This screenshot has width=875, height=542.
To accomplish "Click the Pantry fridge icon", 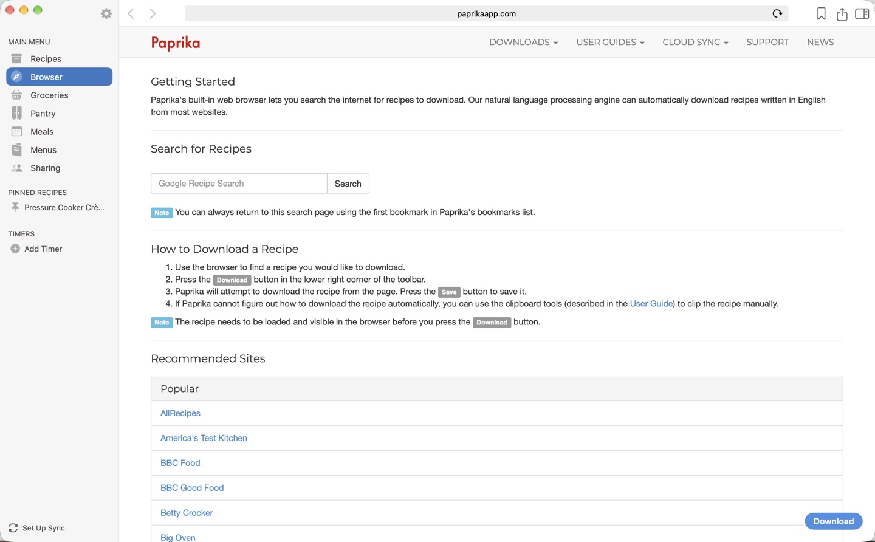I will click(x=16, y=114).
